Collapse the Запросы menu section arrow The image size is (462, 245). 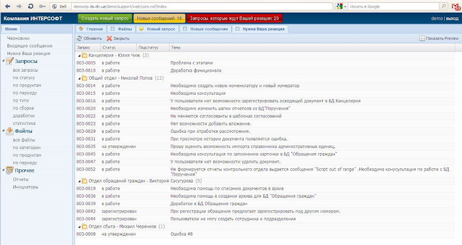click(3, 61)
